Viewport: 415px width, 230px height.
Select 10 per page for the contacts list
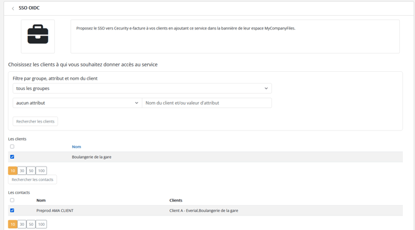(13, 224)
